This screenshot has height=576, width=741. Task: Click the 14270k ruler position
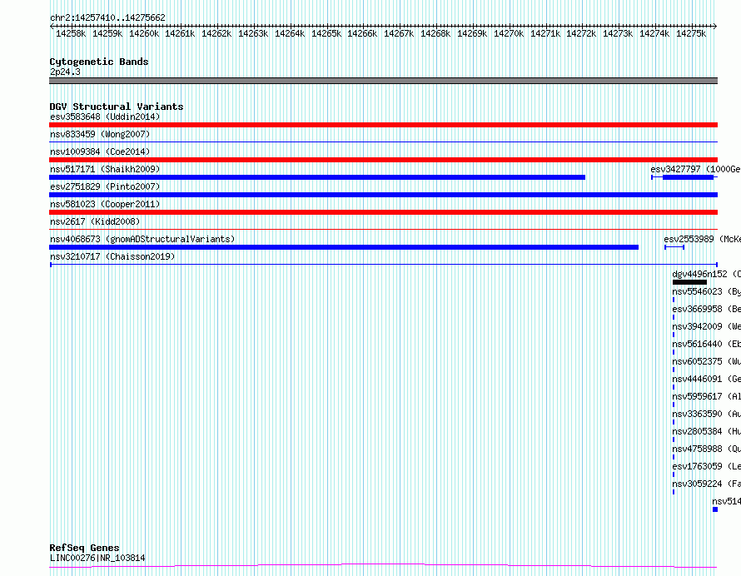point(509,33)
